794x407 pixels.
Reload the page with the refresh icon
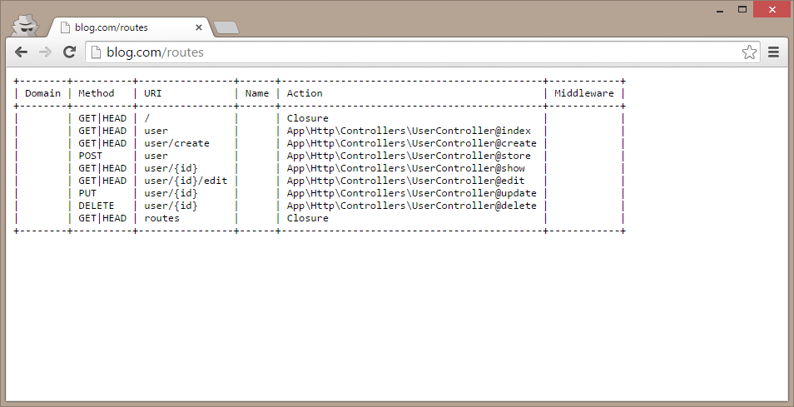point(70,52)
